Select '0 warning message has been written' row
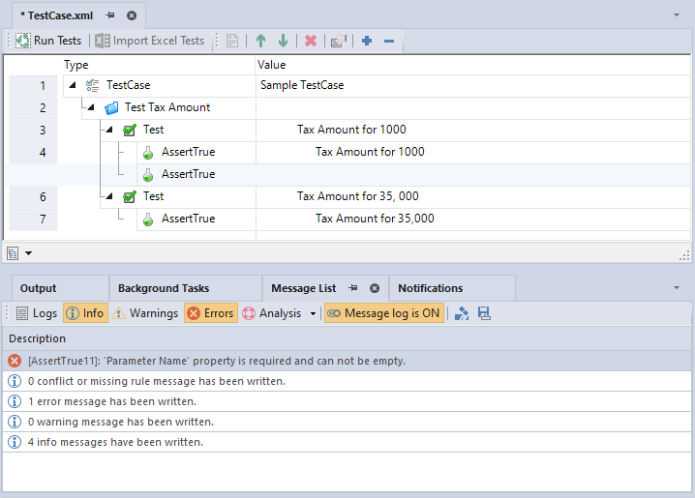This screenshot has height=498, width=695. point(347,422)
